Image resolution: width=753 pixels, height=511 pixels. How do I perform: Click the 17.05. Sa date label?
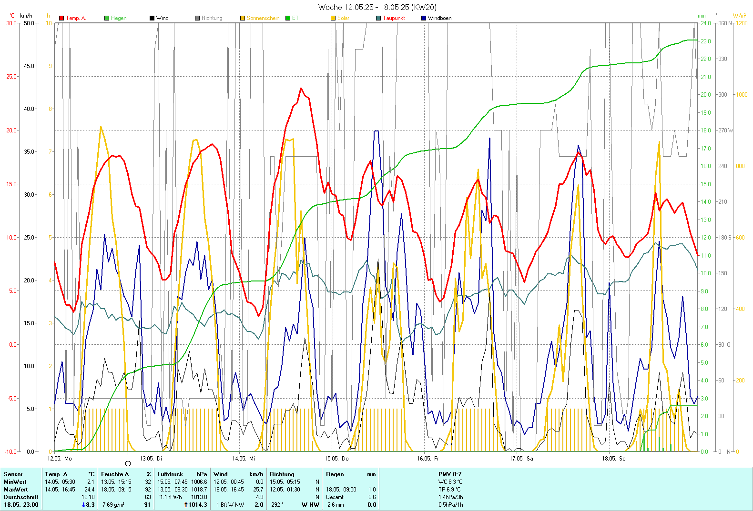pos(521,459)
